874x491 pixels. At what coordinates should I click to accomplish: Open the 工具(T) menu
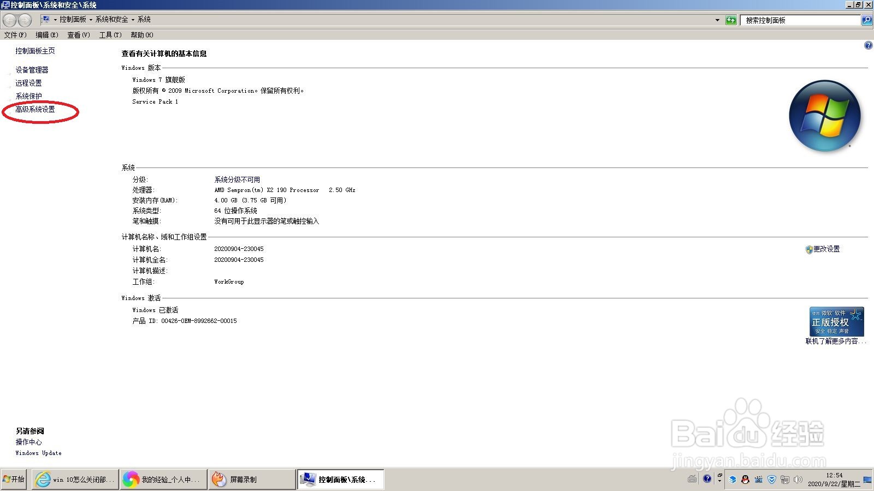tap(110, 35)
